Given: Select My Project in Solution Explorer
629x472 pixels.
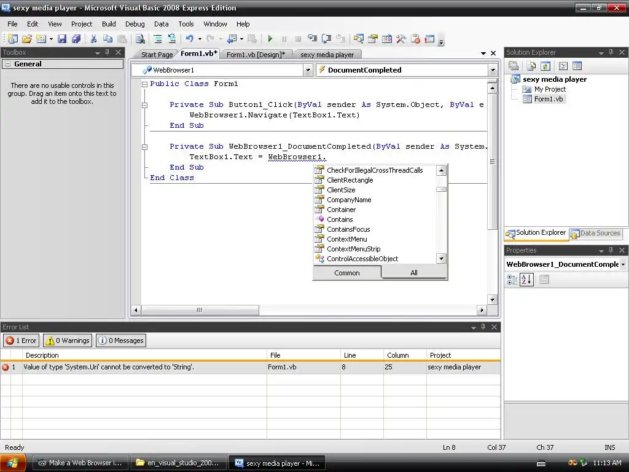Looking at the screenshot, I should pos(550,89).
